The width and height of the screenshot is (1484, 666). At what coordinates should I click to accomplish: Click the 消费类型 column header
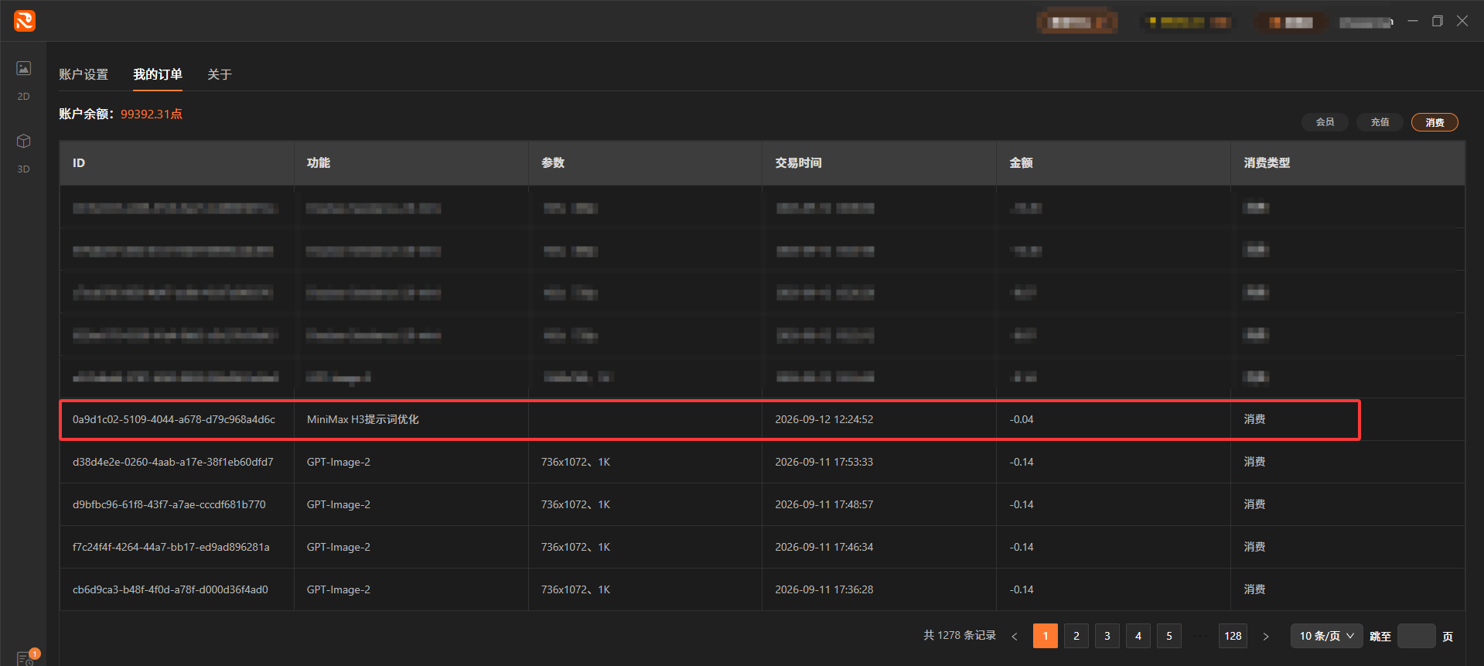pos(1349,162)
